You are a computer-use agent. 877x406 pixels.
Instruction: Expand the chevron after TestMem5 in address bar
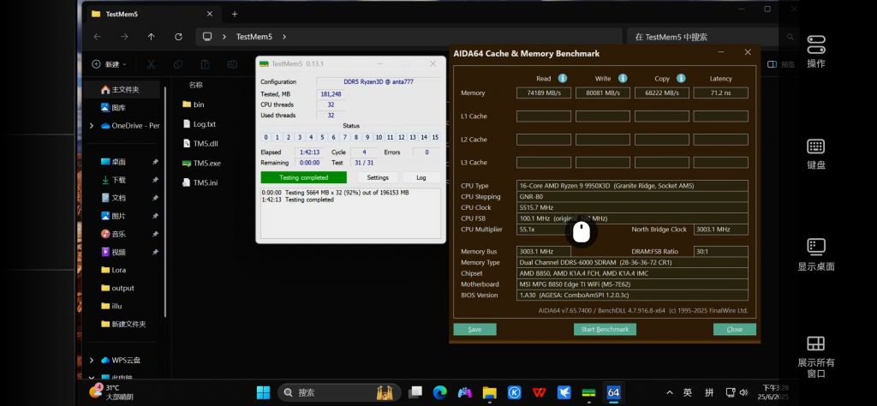click(283, 37)
